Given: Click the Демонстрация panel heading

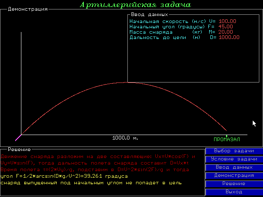Looking at the screenshot, I should coord(28,9).
